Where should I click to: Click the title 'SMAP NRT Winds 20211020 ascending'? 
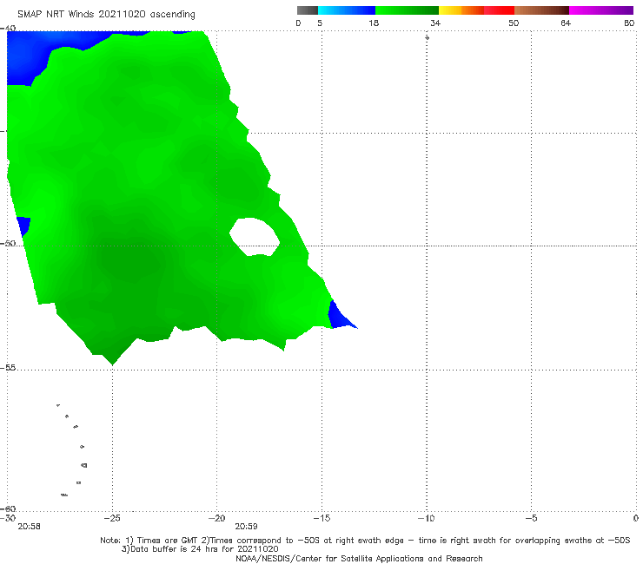coord(106,15)
